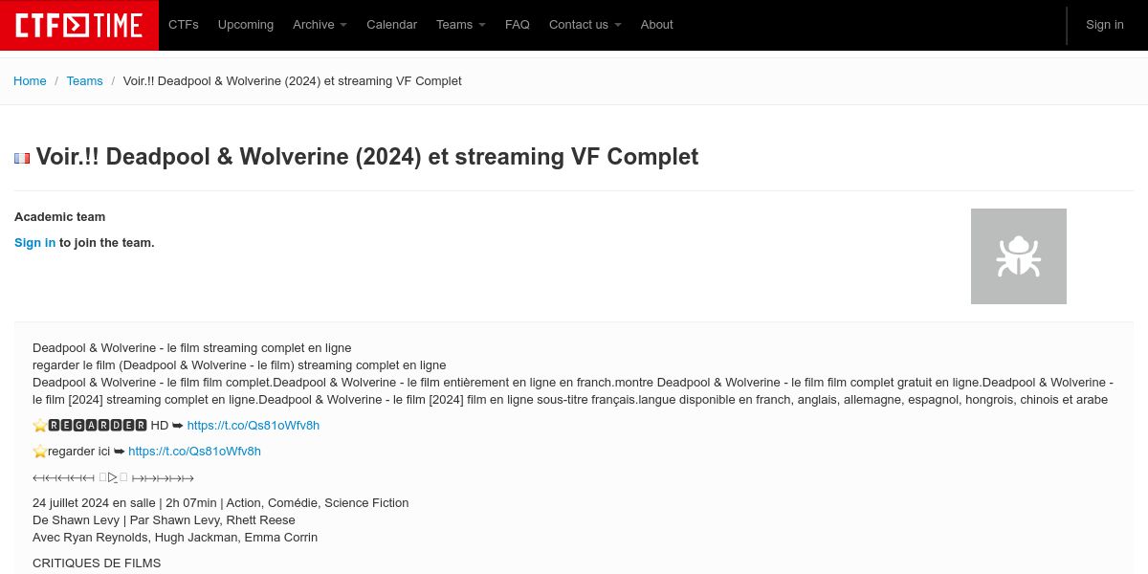
Task: Open the Calendar page
Action: click(391, 25)
